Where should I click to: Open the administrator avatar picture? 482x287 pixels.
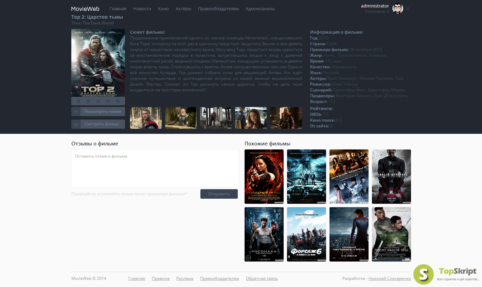point(397,8)
